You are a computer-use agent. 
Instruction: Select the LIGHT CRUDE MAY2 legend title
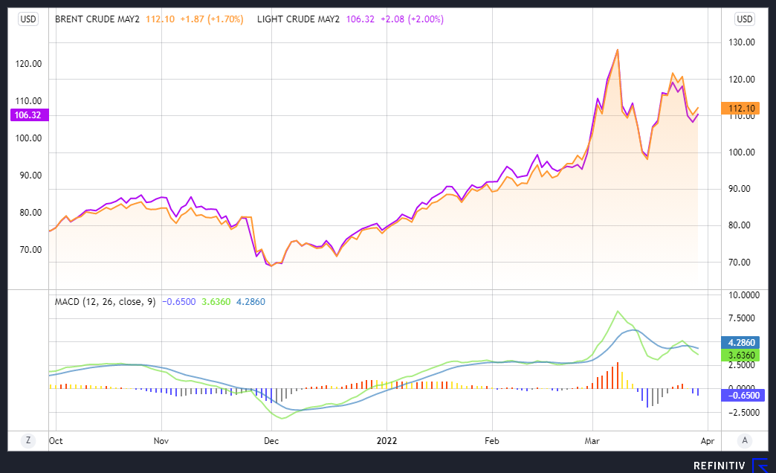point(298,19)
